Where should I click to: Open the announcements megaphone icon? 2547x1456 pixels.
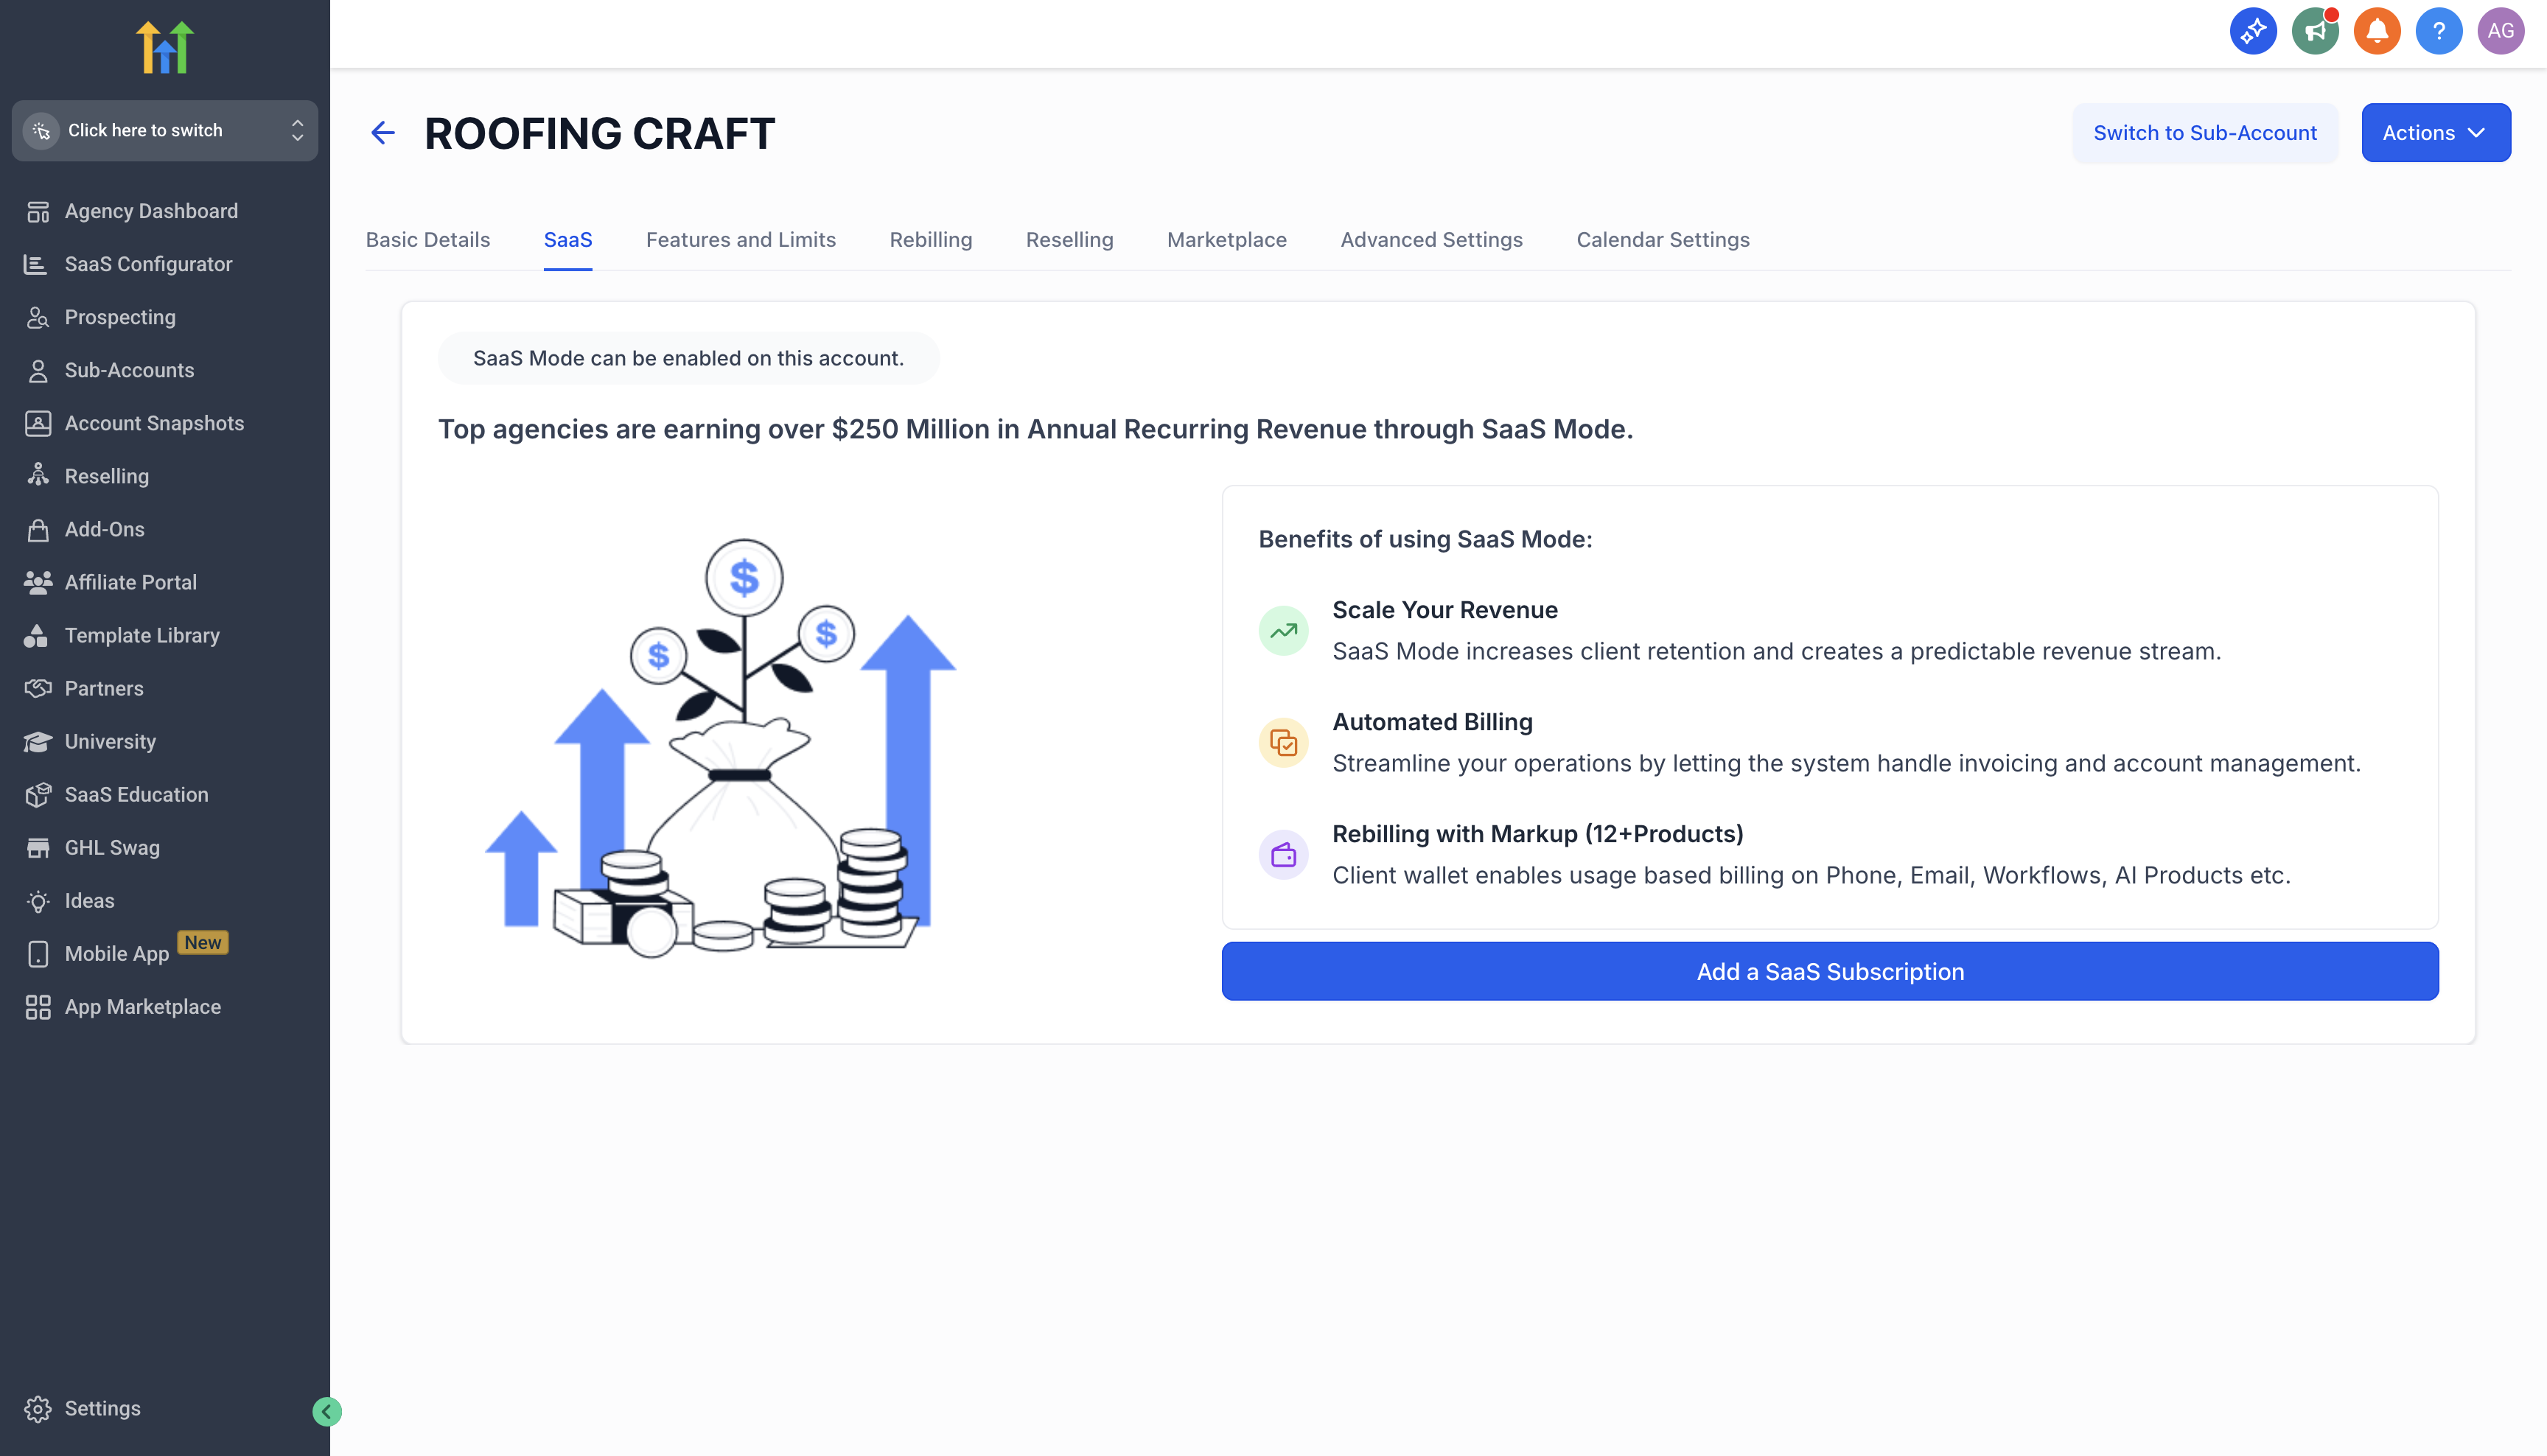(x=2315, y=31)
